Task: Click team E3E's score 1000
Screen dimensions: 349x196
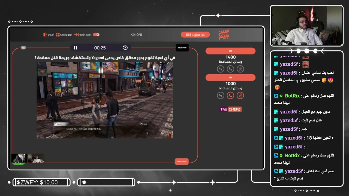Action: pos(230,84)
